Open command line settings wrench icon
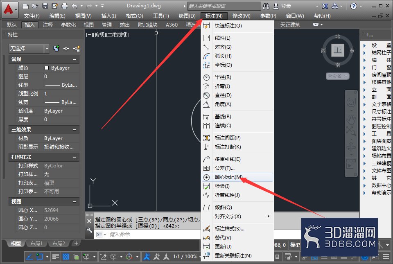Image resolution: width=393 pixels, height=264 pixels. [x=89, y=230]
